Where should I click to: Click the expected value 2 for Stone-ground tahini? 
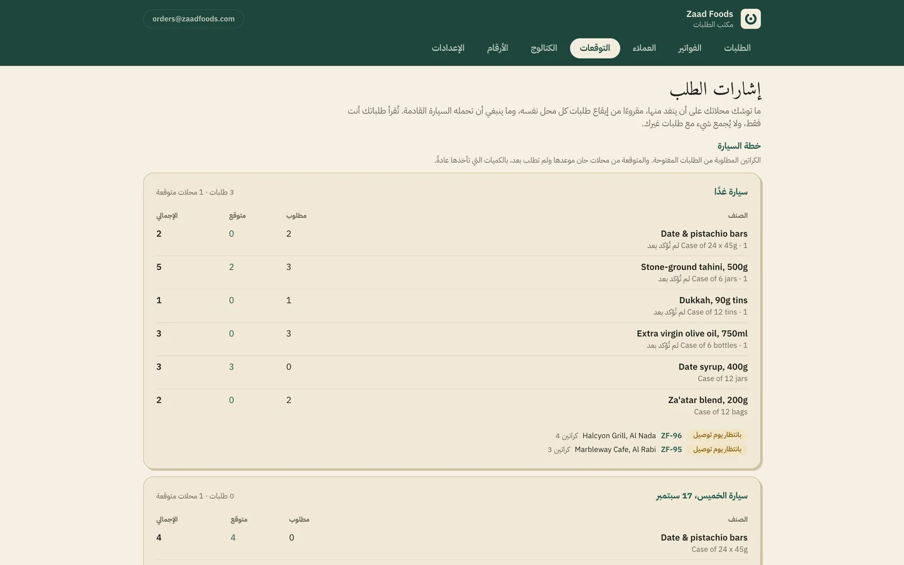point(232,267)
